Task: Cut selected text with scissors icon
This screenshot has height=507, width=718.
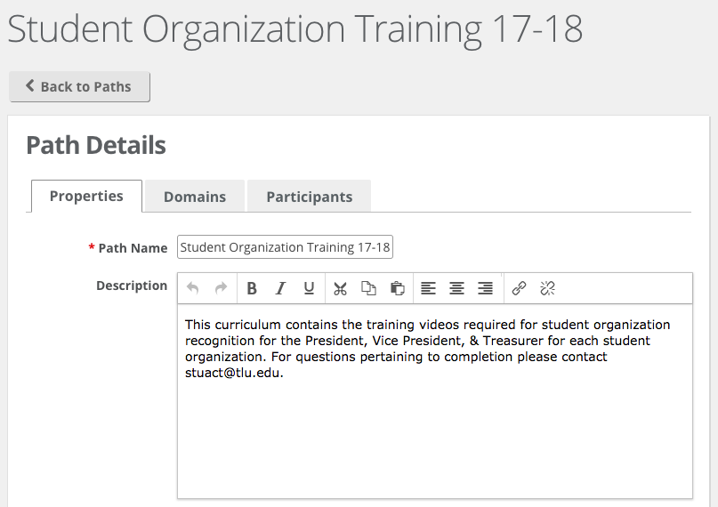Action: click(x=340, y=288)
